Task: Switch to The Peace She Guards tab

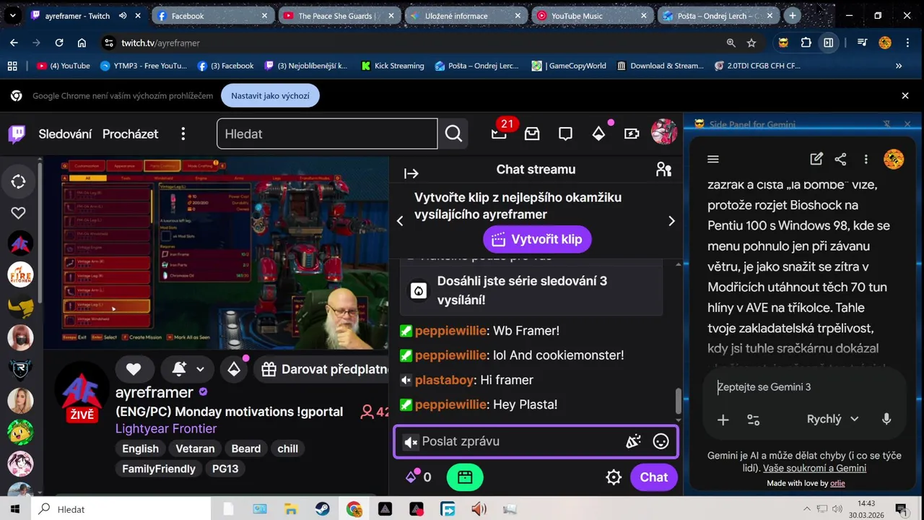Action: click(x=339, y=15)
